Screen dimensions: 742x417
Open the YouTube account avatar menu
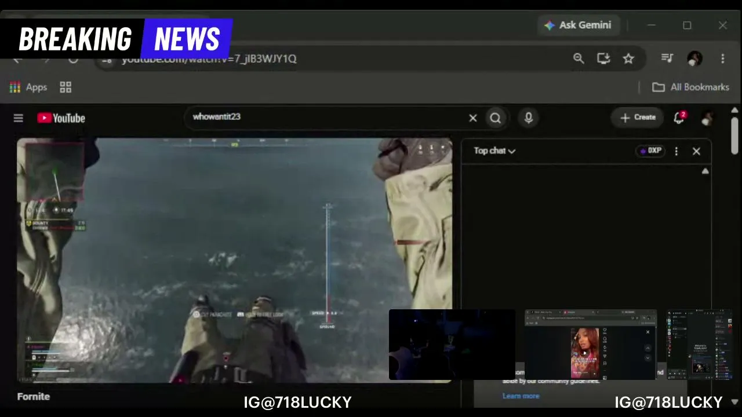[x=707, y=118]
